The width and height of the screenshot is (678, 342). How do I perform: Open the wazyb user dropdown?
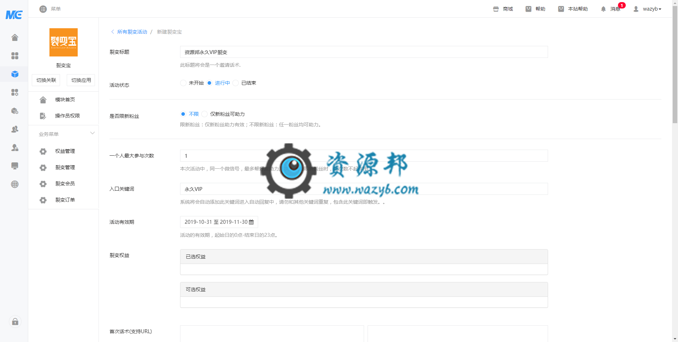click(x=652, y=9)
